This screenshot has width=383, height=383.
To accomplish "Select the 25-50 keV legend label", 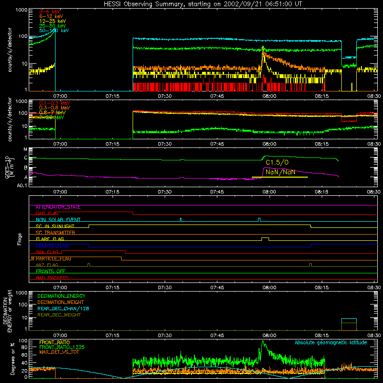I will tap(53, 26).
